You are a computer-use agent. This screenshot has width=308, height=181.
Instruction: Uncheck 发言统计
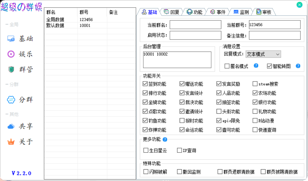[182, 93]
